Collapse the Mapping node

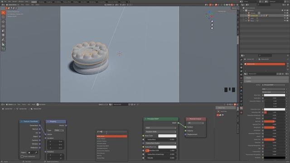click(x=48, y=121)
